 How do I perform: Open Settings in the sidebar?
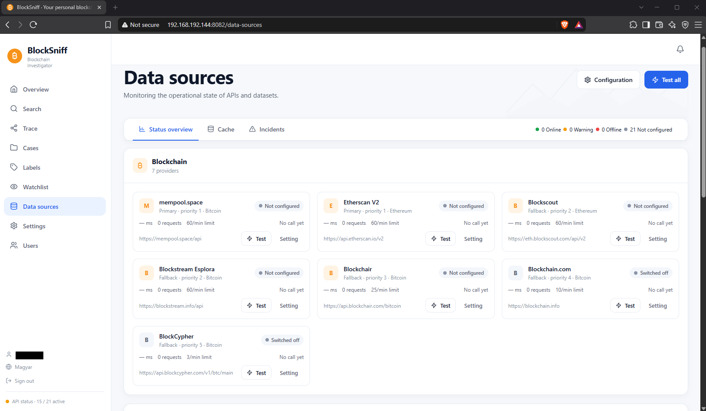(x=55, y=226)
